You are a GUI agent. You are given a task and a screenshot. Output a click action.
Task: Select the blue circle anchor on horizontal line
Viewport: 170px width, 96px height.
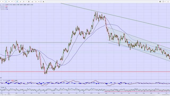[129, 42]
